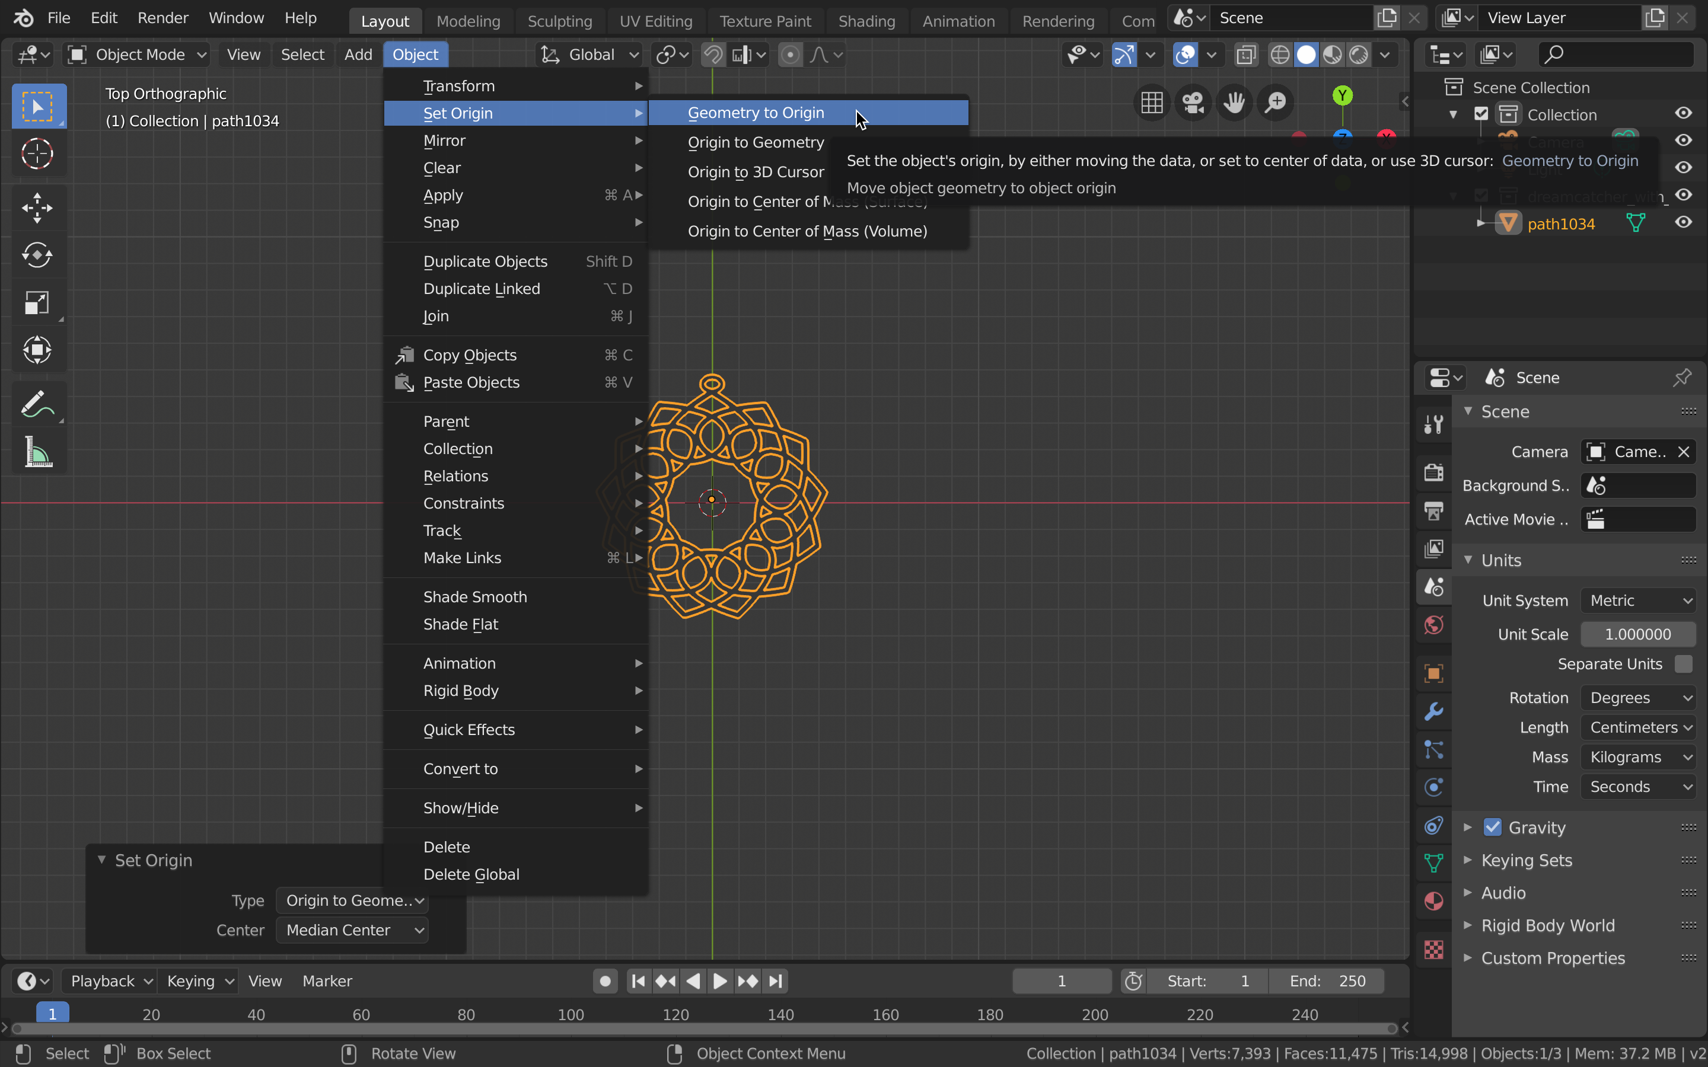This screenshot has width=1708, height=1067.
Task: Activate the 3D Cursor tool
Action: click(37, 153)
